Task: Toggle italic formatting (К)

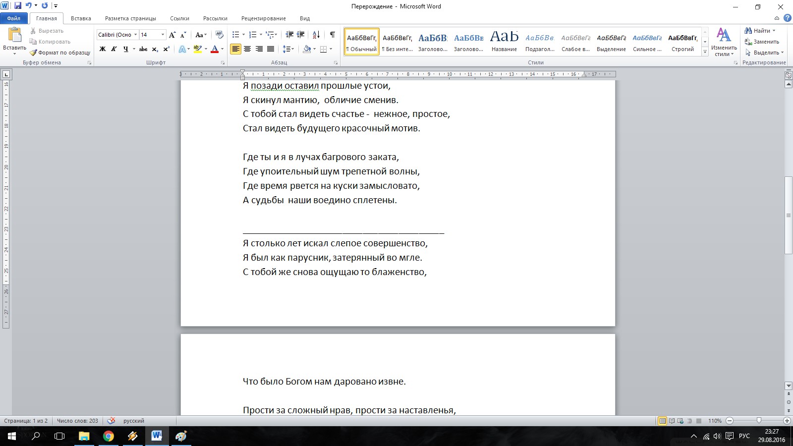Action: coord(114,49)
